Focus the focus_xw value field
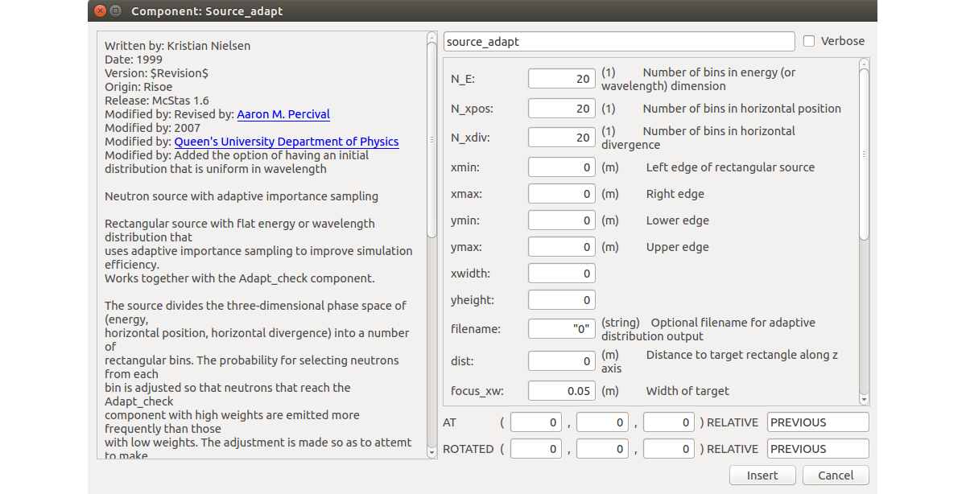 (561, 391)
